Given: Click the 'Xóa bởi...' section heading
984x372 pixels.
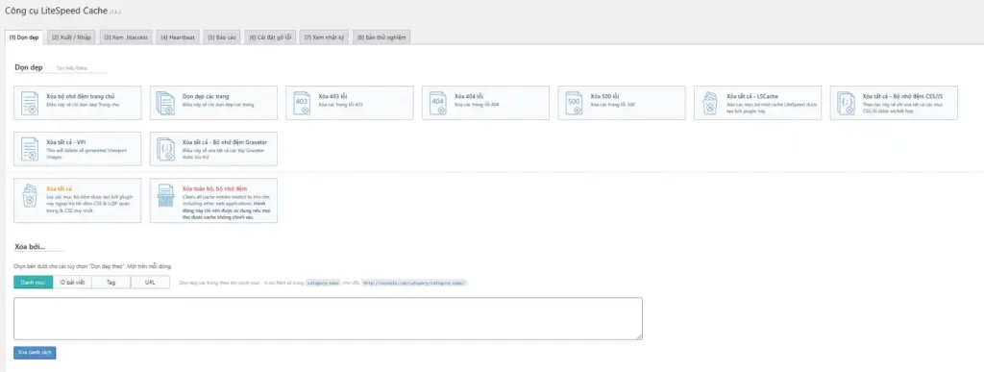Looking at the screenshot, I should click(30, 247).
